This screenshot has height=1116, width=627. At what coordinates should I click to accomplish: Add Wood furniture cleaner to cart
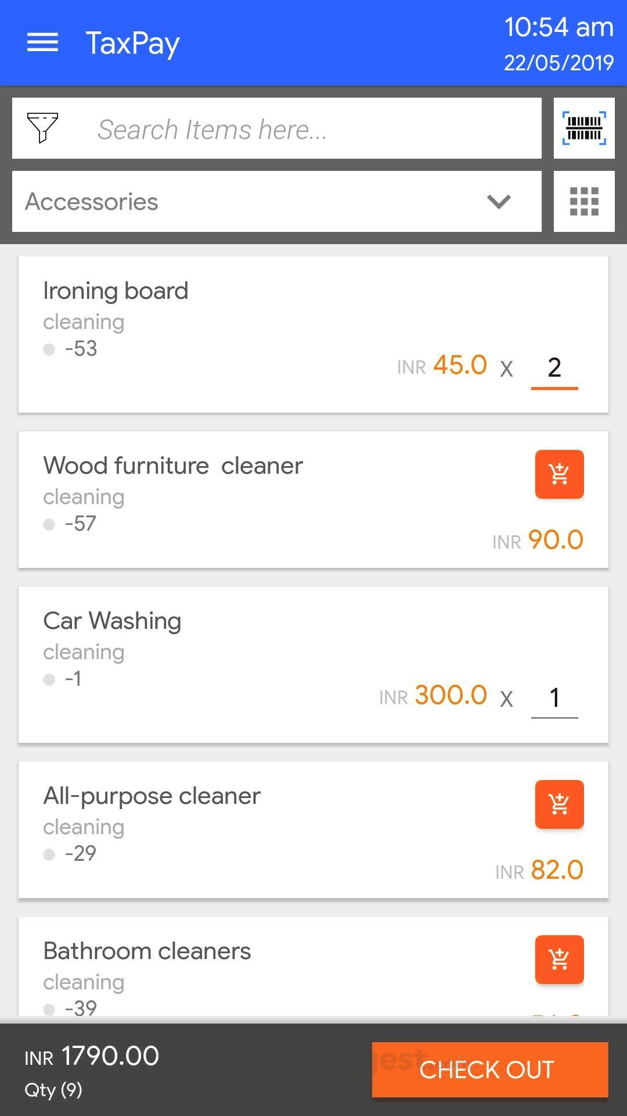tap(559, 474)
